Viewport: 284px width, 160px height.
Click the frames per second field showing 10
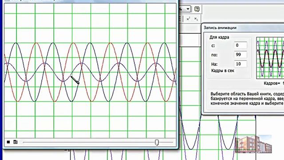tap(241, 64)
